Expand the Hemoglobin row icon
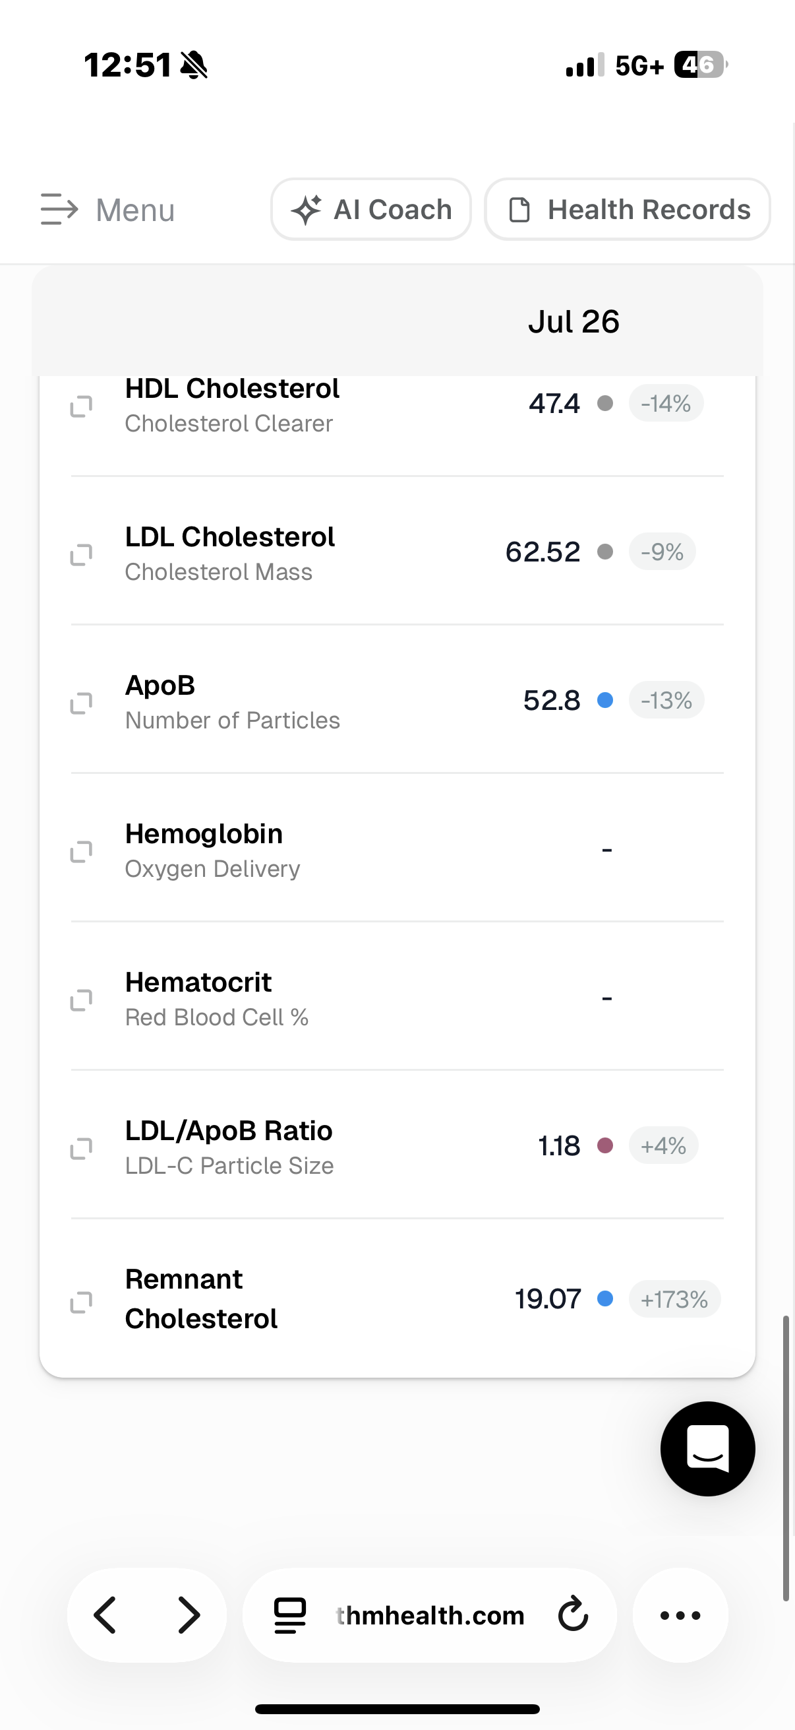The image size is (795, 1730). coord(81,852)
